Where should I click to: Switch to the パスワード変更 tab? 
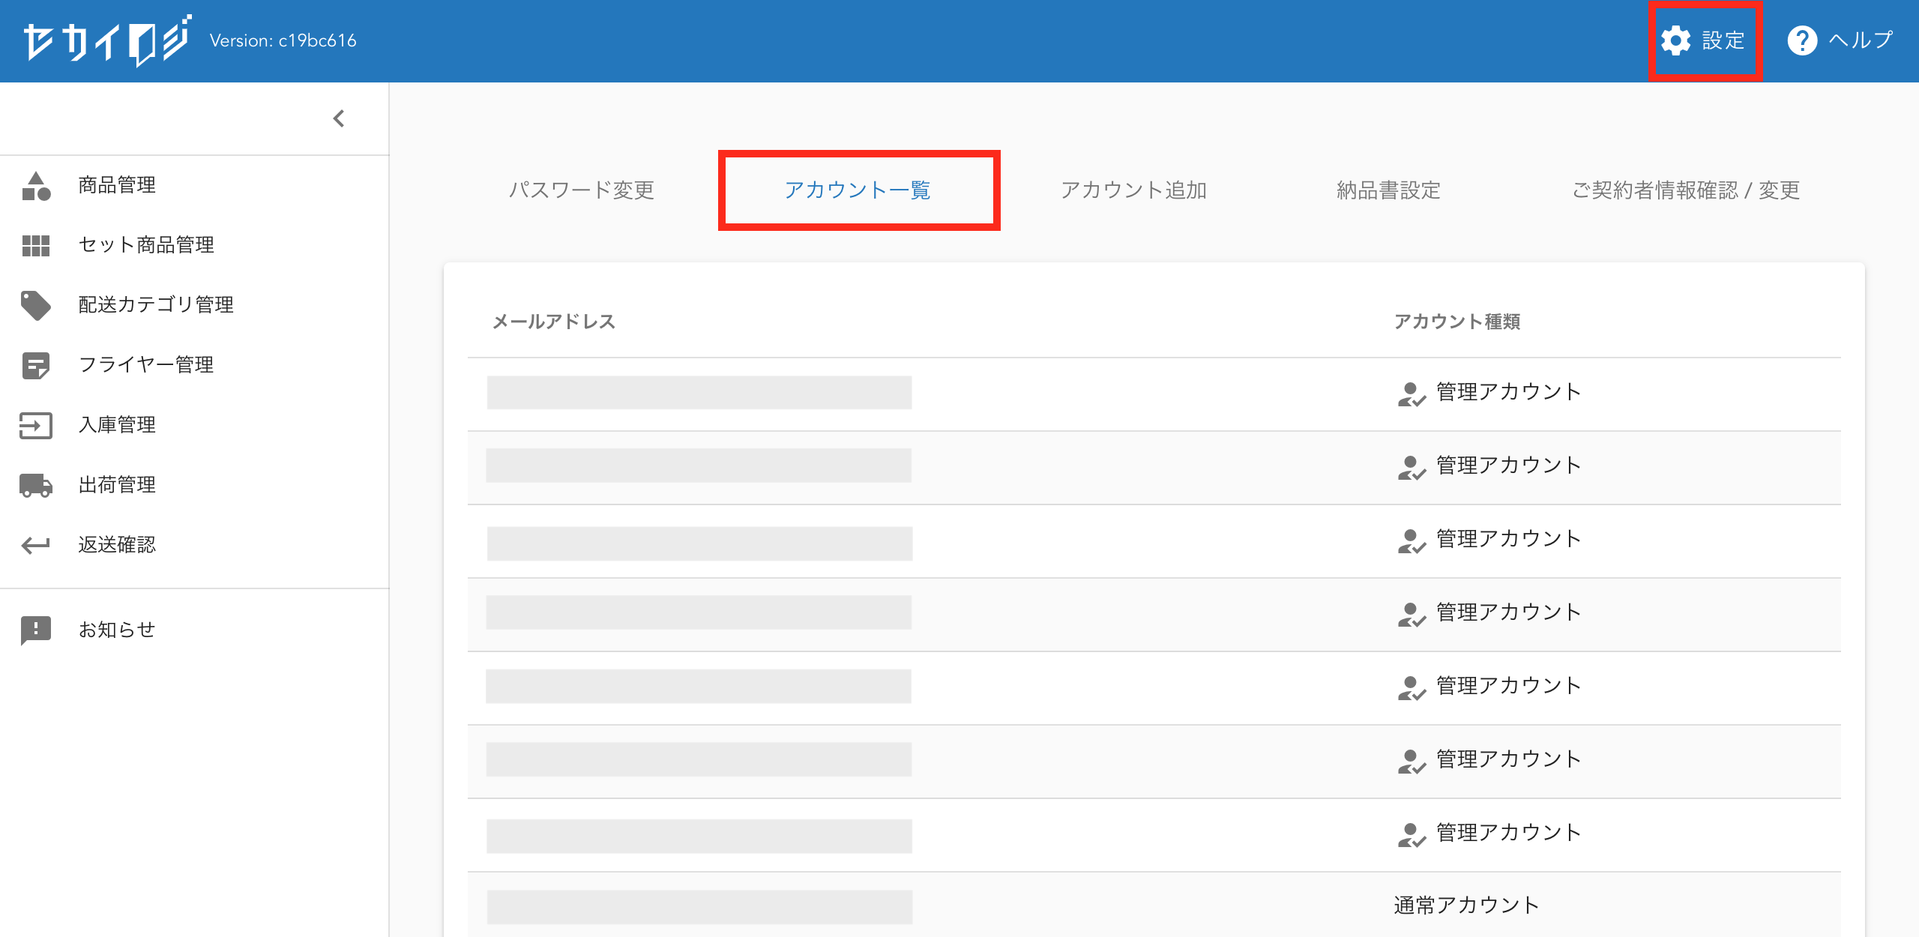coord(582,190)
